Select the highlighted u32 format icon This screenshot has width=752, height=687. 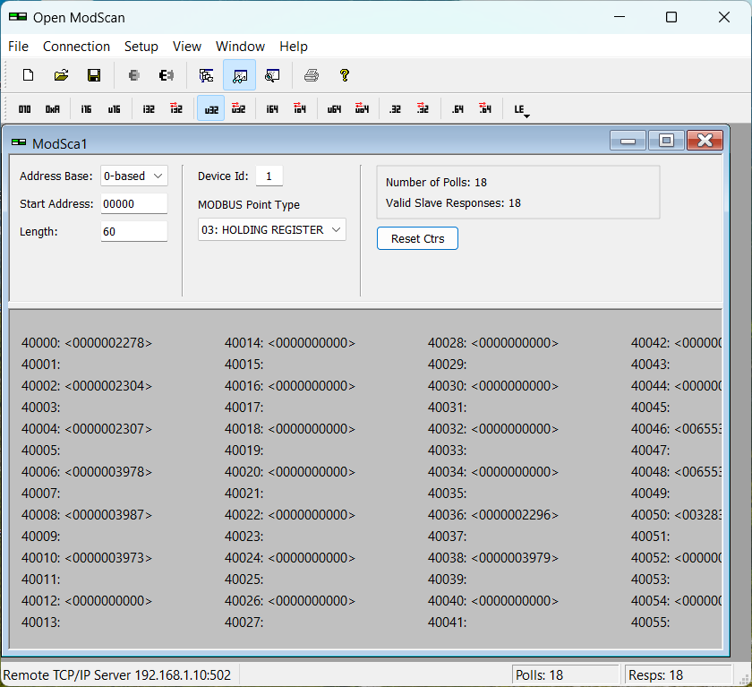(211, 109)
